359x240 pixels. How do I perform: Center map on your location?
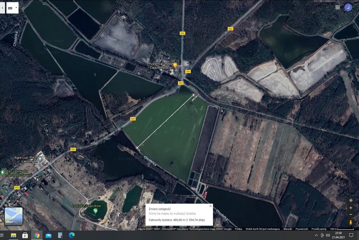(351, 200)
